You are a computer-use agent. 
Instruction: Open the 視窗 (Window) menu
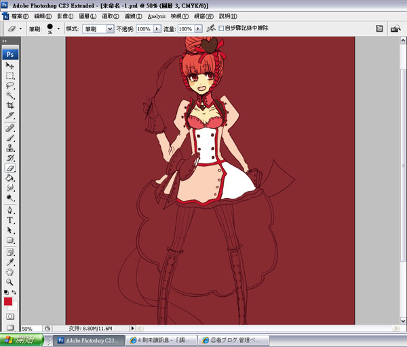[203, 16]
